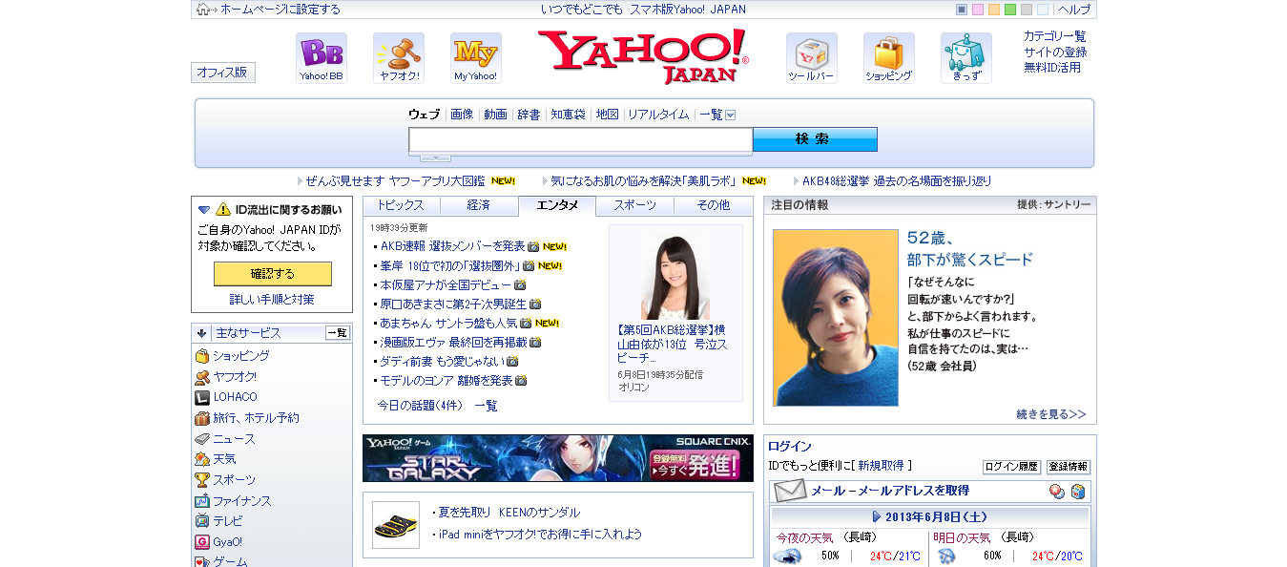Click 一覧 button in 主なサービス header
1287x567 pixels.
[x=338, y=333]
